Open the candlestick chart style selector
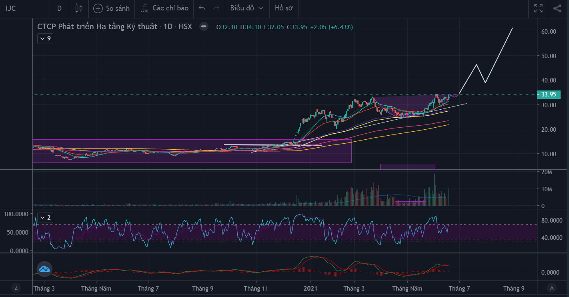569x297 pixels. click(x=78, y=8)
